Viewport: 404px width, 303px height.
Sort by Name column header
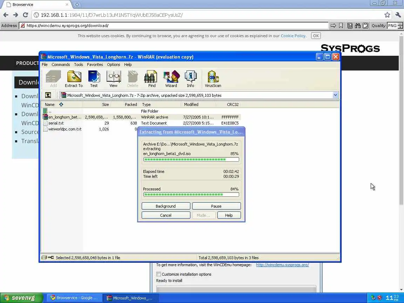(62, 105)
